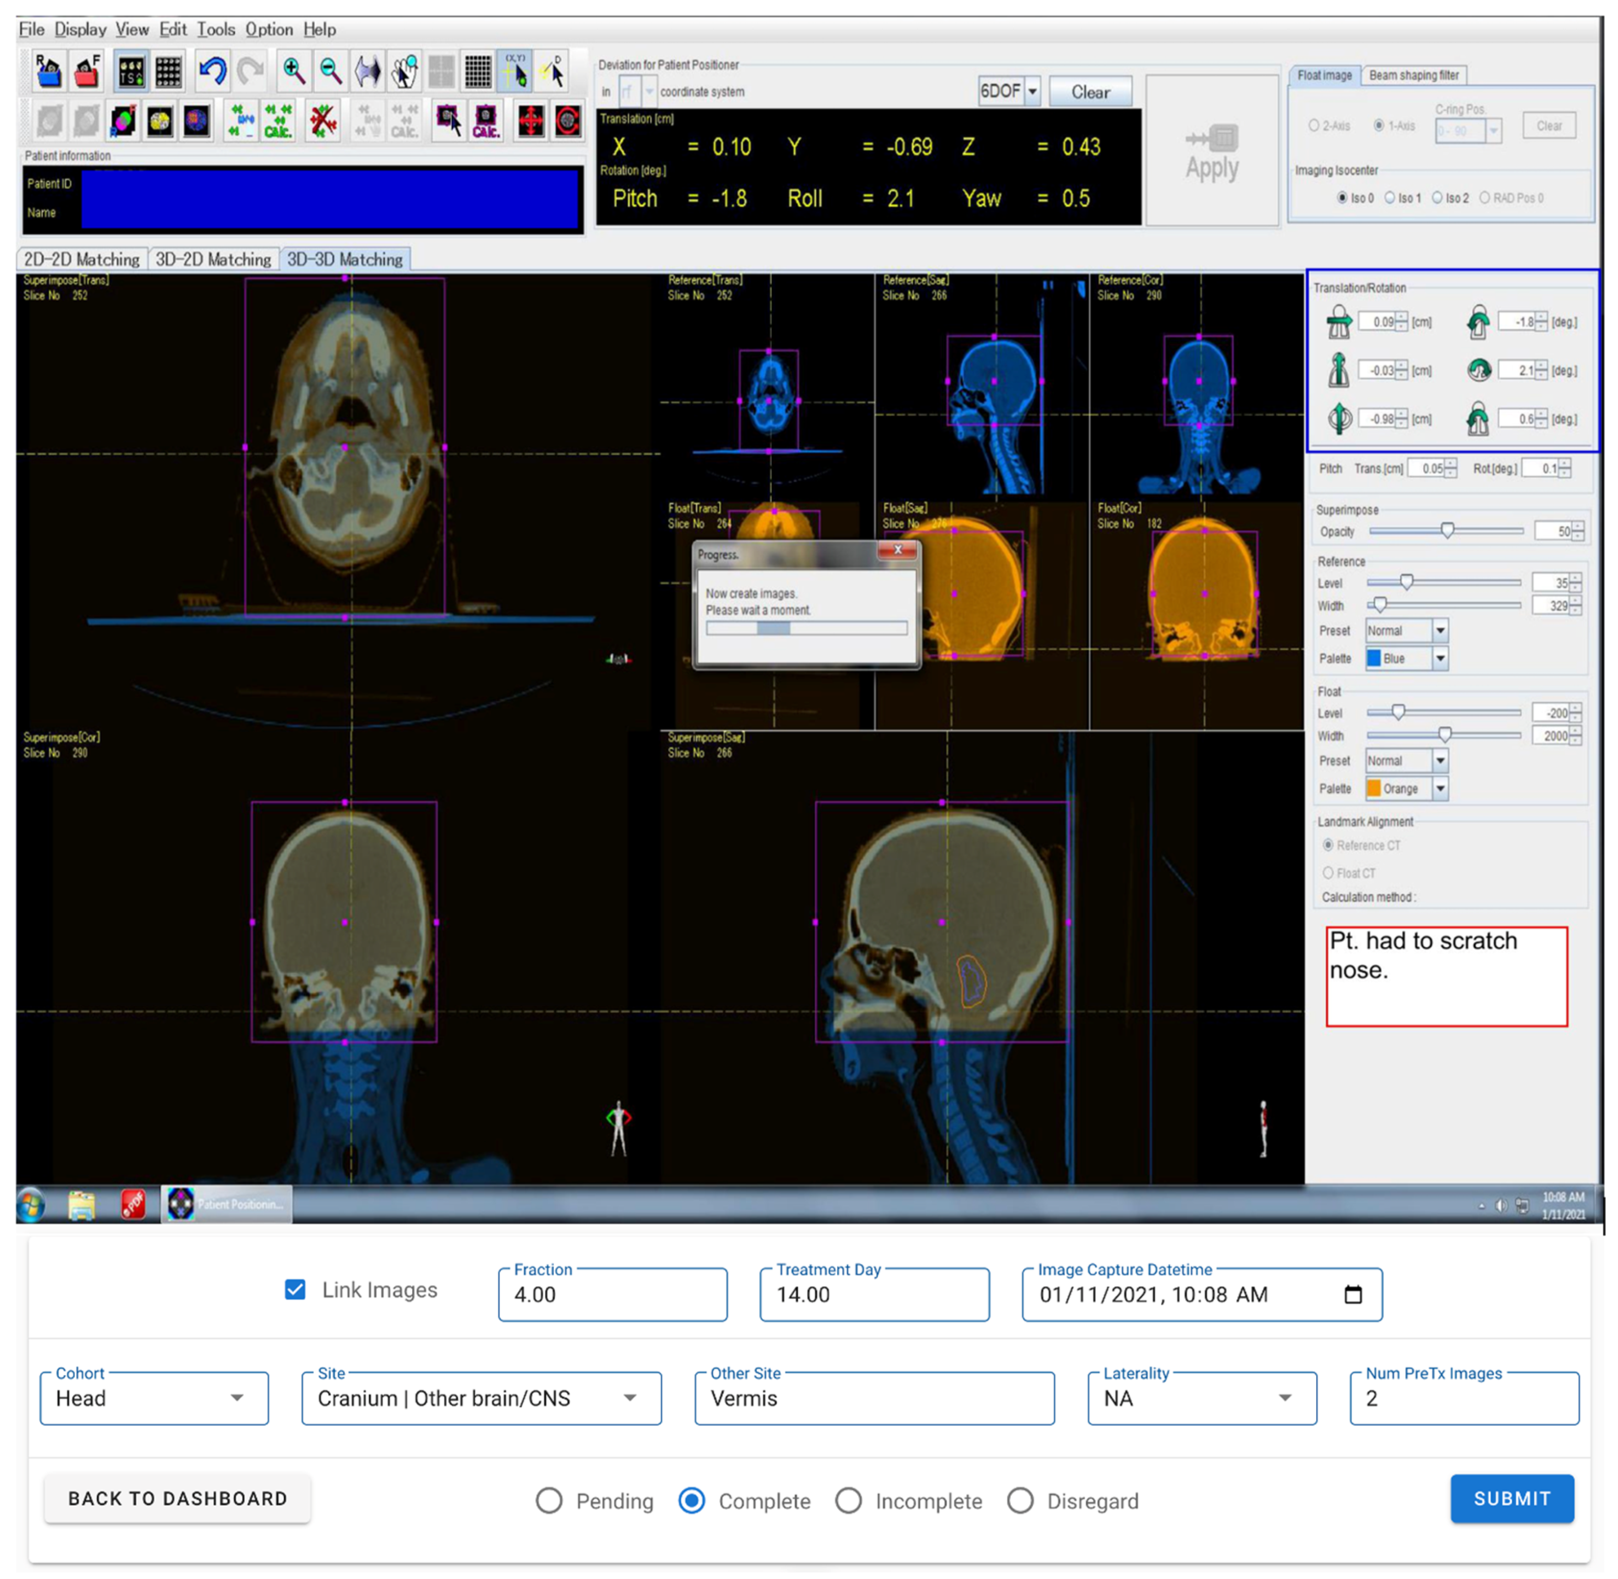The image size is (1618, 1579).
Task: Click the blue undo arrow icon
Action: 212,71
